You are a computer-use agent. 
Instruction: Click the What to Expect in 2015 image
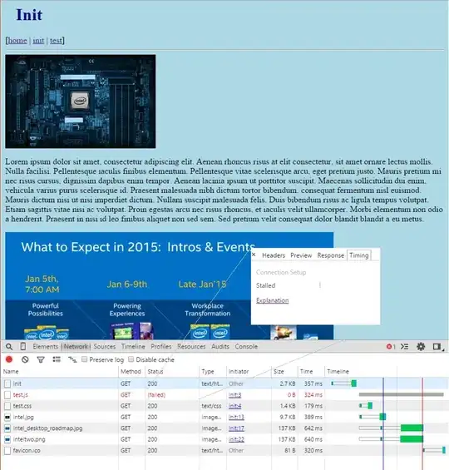[x=170, y=285]
